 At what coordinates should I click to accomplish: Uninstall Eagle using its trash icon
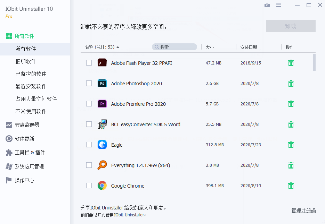(291, 145)
